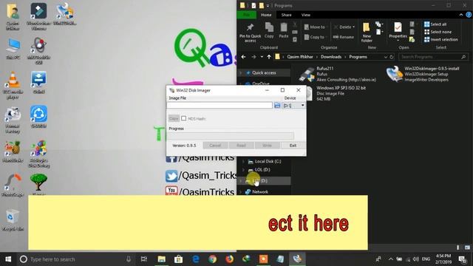Refresh the Programs folder view

[392, 57]
